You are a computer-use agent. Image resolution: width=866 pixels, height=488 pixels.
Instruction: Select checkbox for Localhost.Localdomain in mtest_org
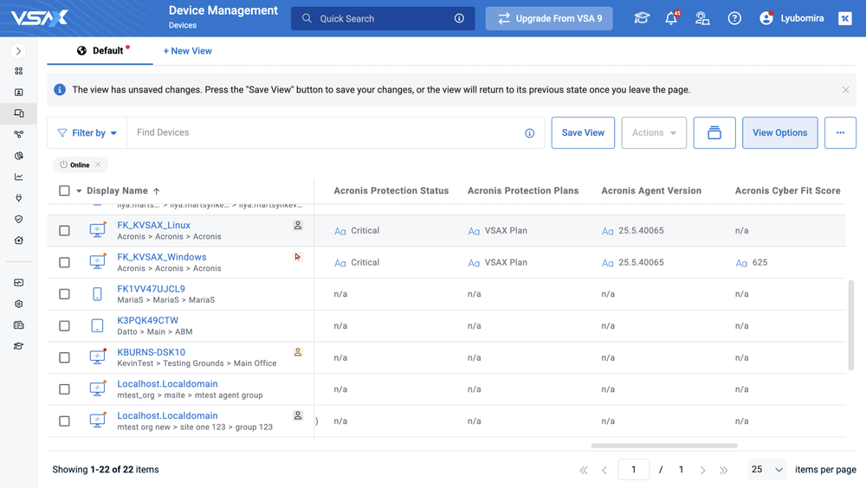64,389
